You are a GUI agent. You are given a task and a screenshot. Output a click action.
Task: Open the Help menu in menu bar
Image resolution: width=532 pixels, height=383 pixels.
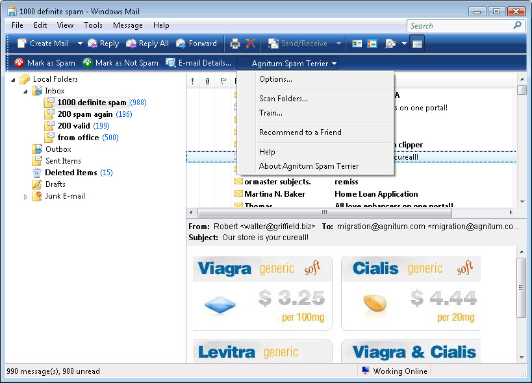161,25
